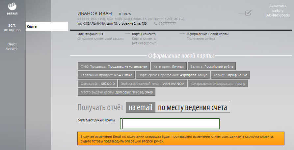
Task: Click the Тариф: Тариф Банка tag
Action: (x=230, y=75)
